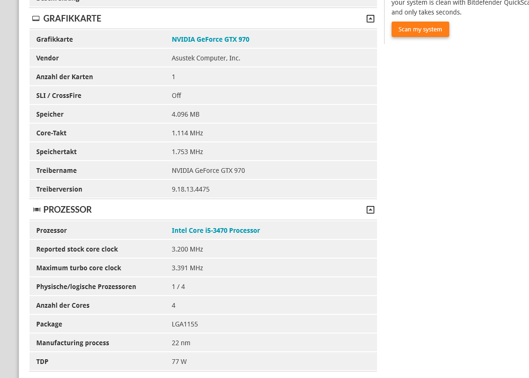The height and width of the screenshot is (378, 529).
Task: Select the Physische/logische Prozessoren label
Action: coord(86,287)
